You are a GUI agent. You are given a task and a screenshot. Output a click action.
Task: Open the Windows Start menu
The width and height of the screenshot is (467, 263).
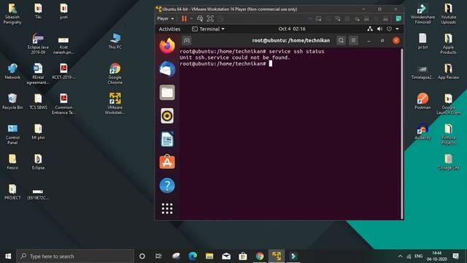[8, 256]
